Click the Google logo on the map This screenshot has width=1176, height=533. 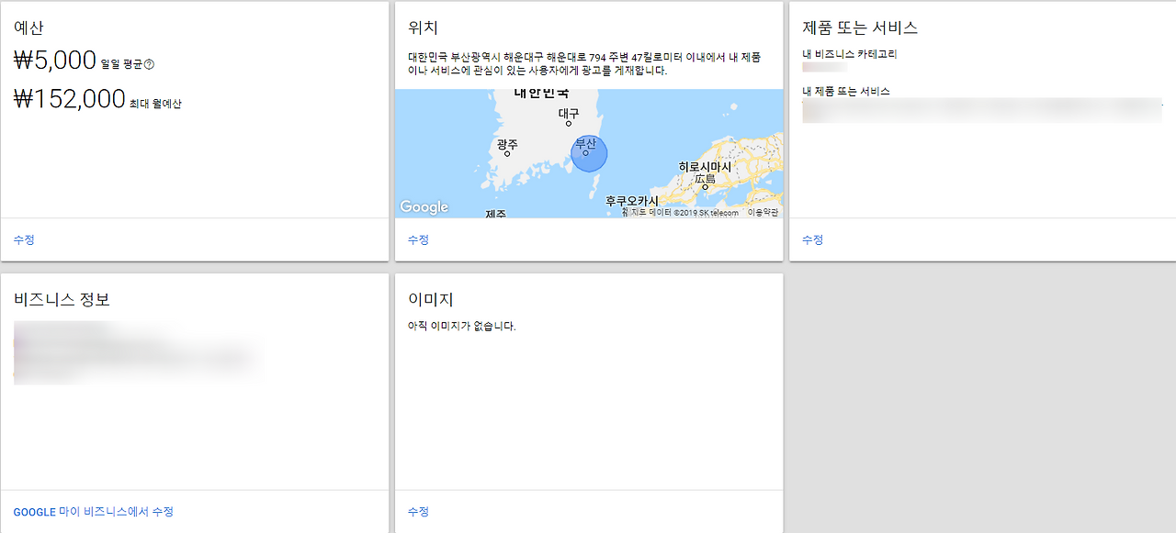pos(424,207)
